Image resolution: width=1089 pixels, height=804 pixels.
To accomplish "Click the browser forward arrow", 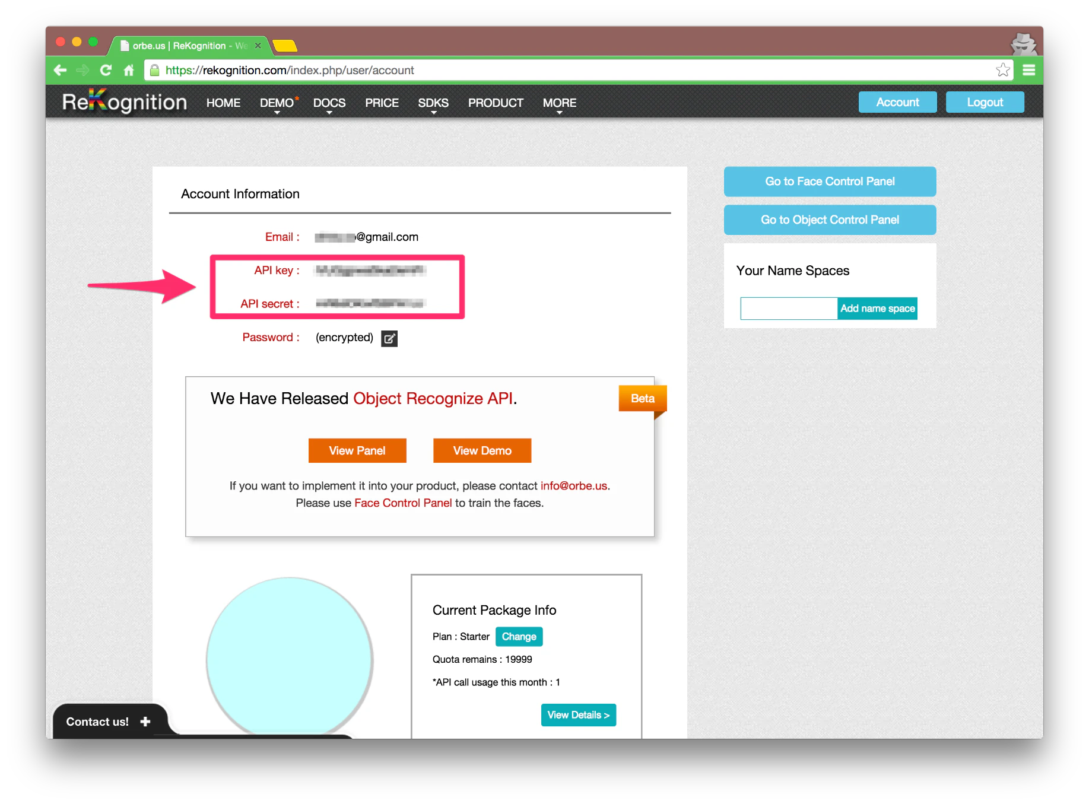I will click(x=82, y=70).
